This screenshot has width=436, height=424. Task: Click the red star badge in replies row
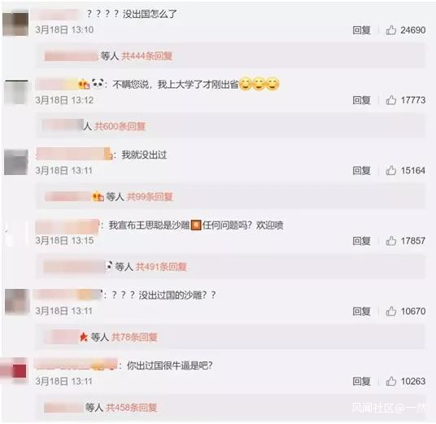(x=84, y=337)
